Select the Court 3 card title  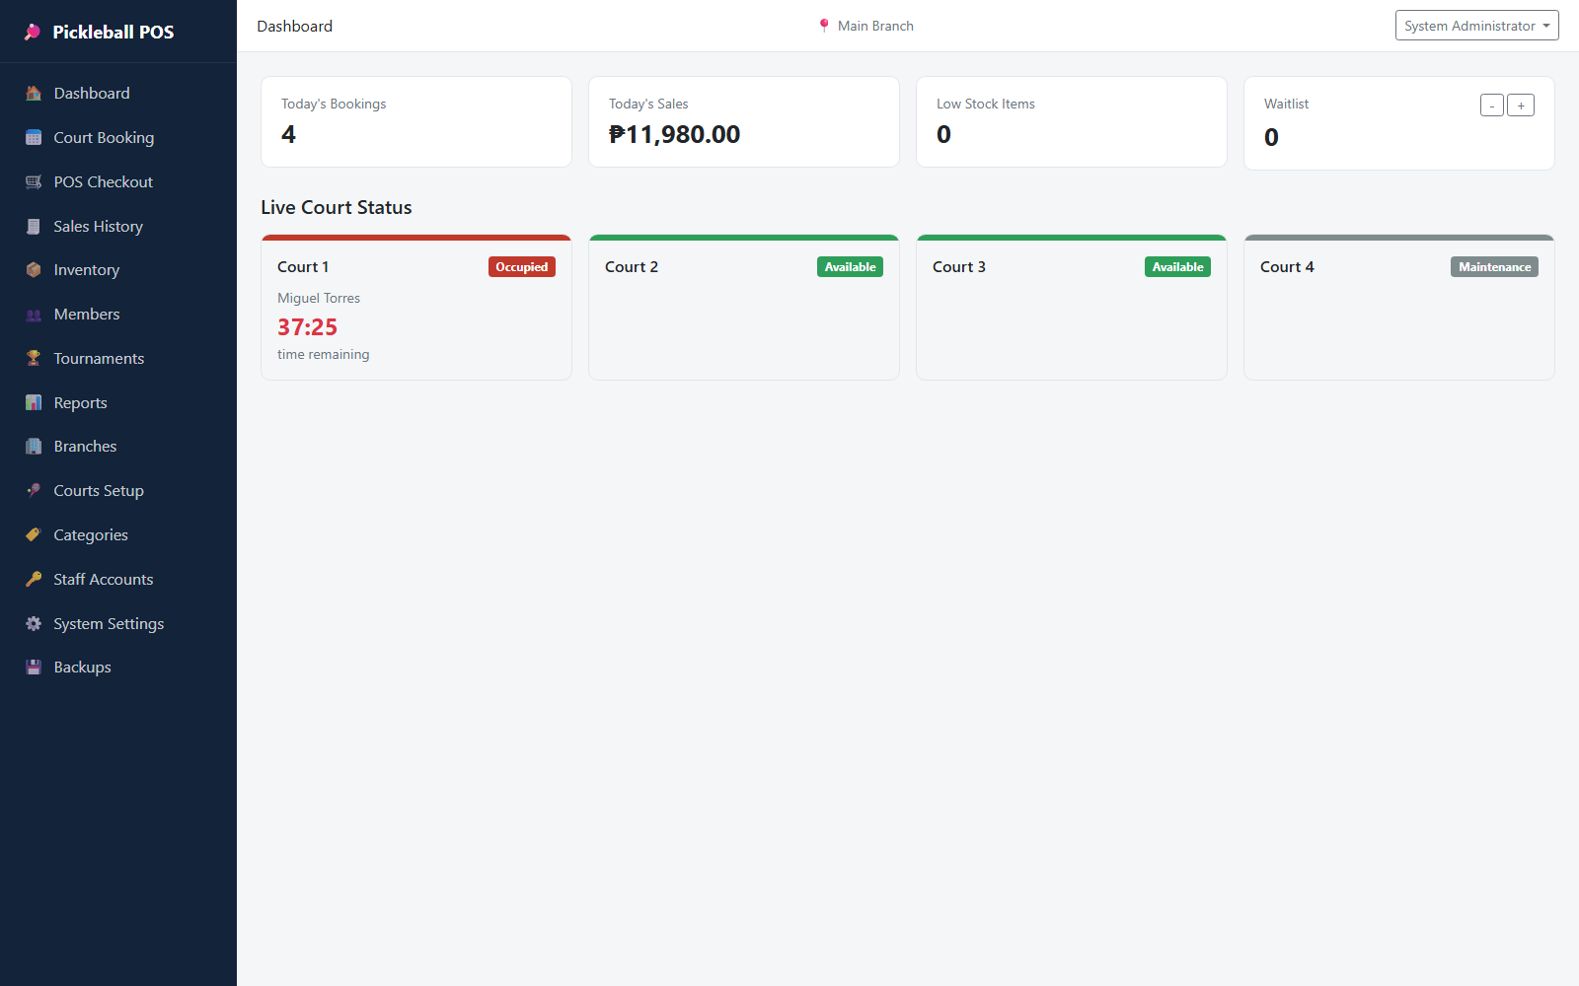959,267
